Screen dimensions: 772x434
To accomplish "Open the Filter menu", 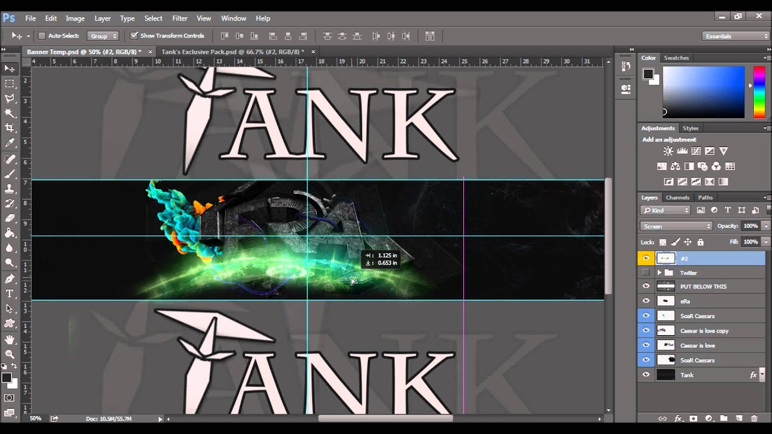I will (x=180, y=18).
